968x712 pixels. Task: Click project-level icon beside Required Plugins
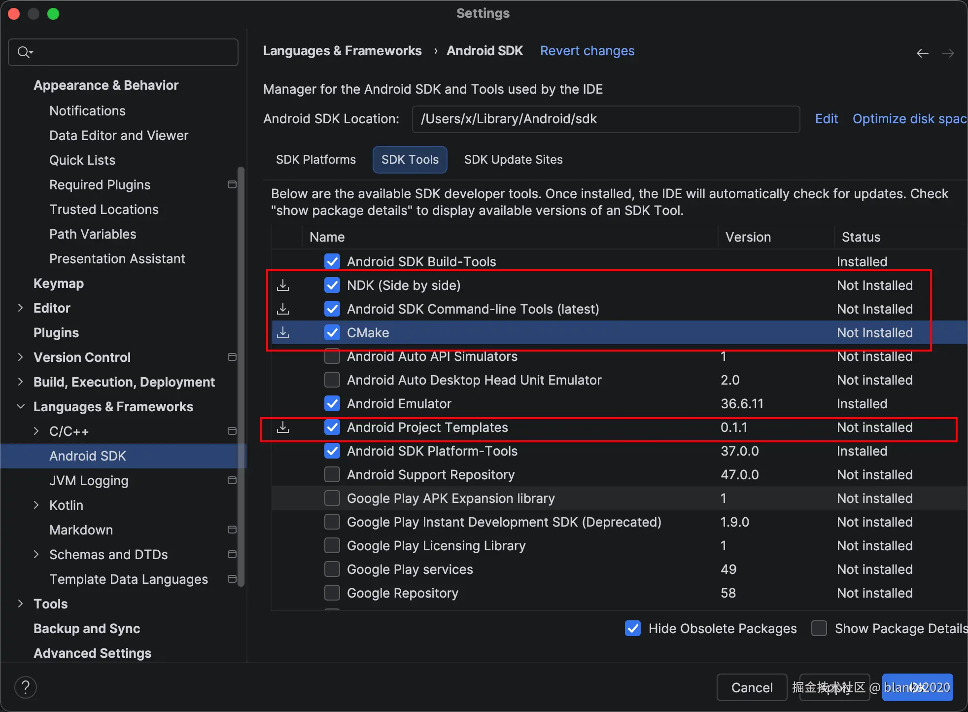click(232, 184)
